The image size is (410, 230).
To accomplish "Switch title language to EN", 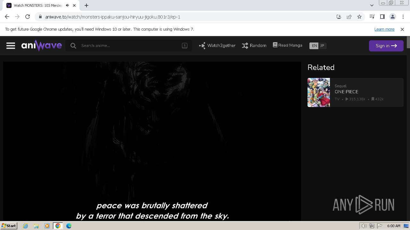I will 314,46.
